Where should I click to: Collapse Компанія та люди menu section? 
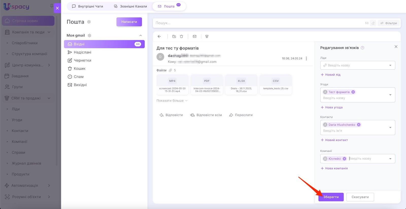[49, 32]
